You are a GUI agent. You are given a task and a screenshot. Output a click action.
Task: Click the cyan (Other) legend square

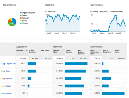coord(21,23)
